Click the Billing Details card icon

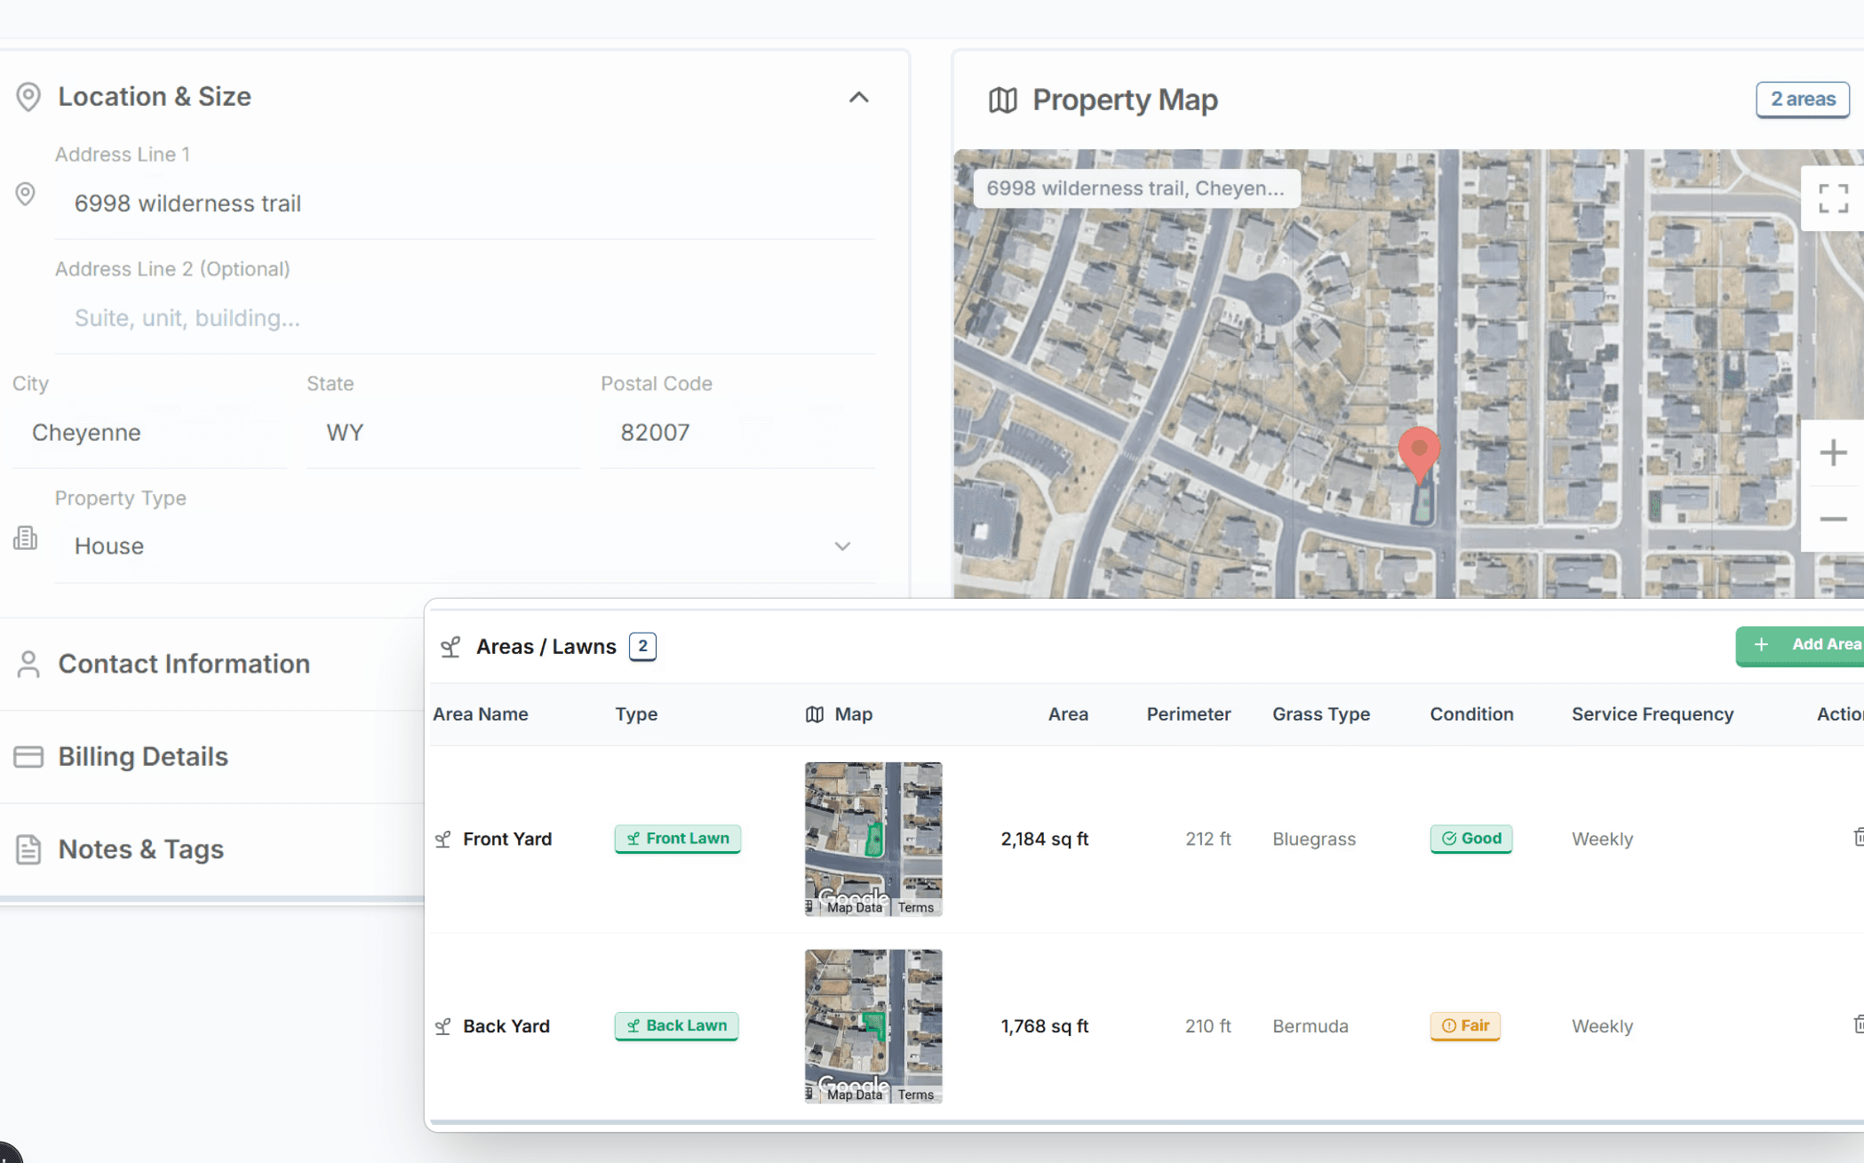coord(28,756)
